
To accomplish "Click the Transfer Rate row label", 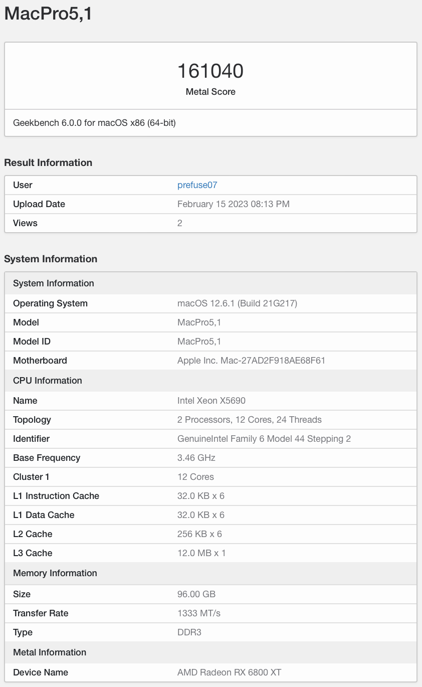I will click(x=41, y=613).
